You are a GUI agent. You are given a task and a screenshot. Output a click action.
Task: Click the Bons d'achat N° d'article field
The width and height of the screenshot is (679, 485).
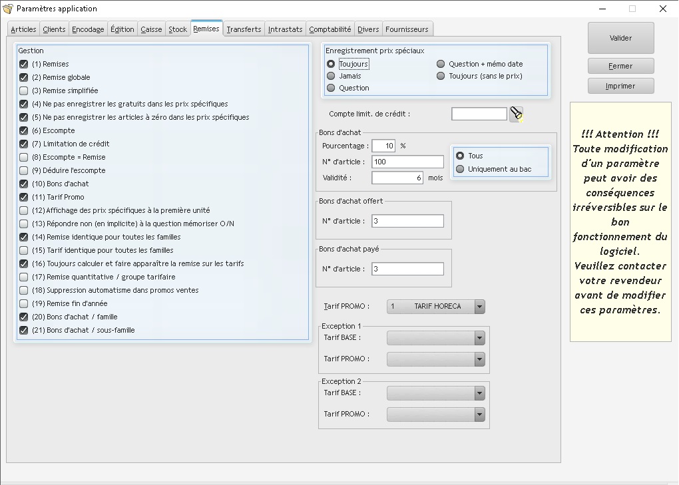[407, 162]
